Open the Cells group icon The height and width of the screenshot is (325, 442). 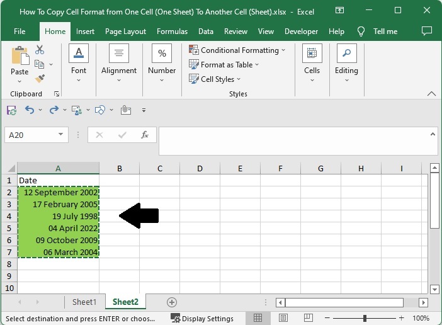(312, 53)
